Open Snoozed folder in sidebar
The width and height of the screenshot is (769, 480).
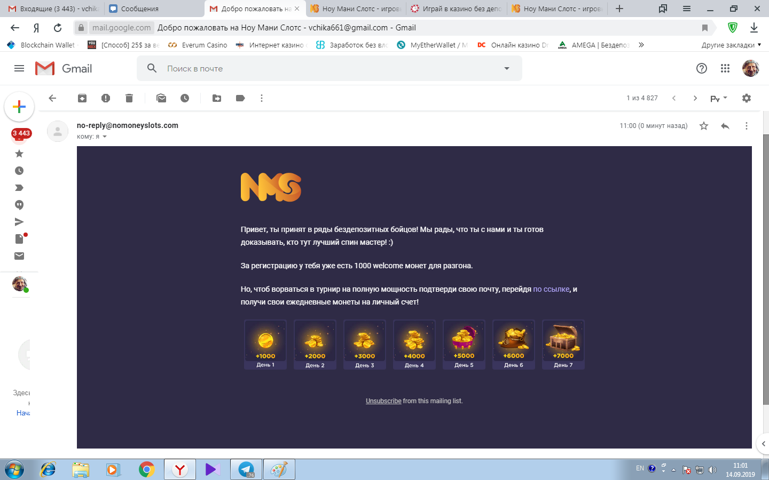(x=19, y=171)
